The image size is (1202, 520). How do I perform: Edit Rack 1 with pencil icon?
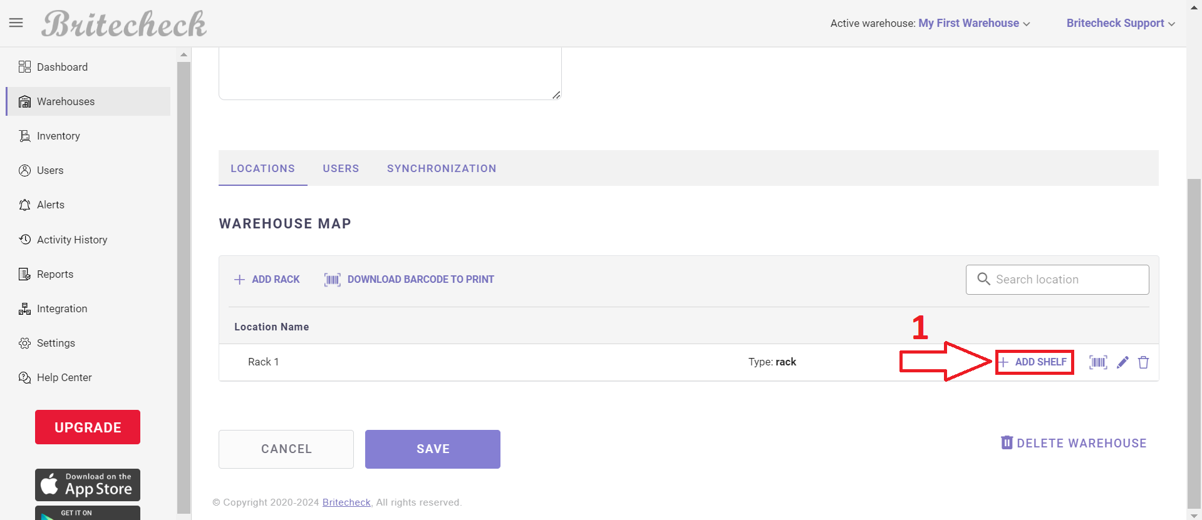pos(1122,362)
